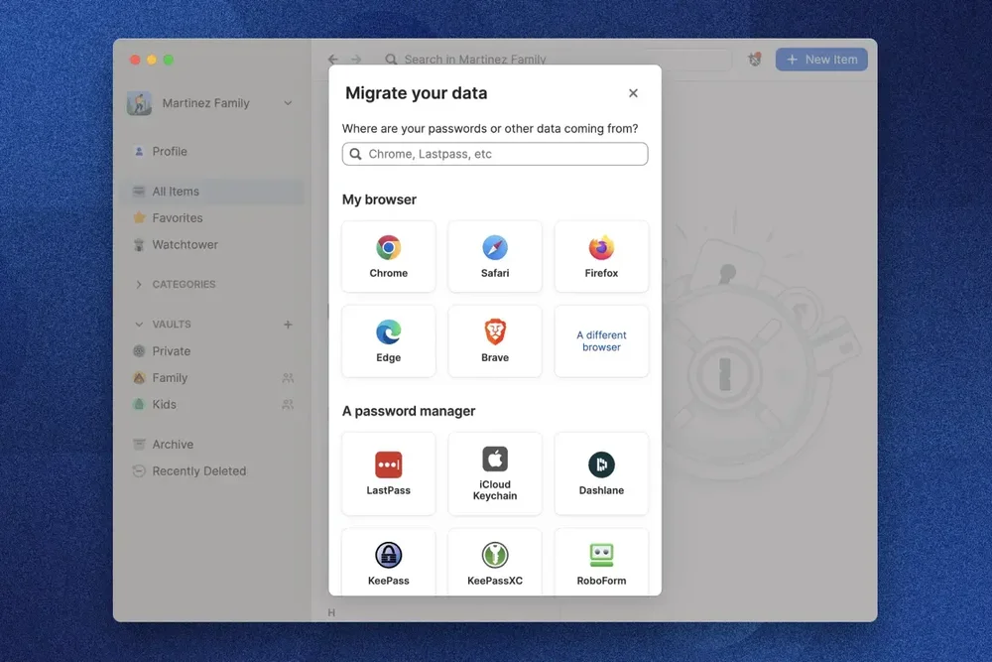Go forward with the right arrow
This screenshot has height=662, width=992.
[x=356, y=59]
